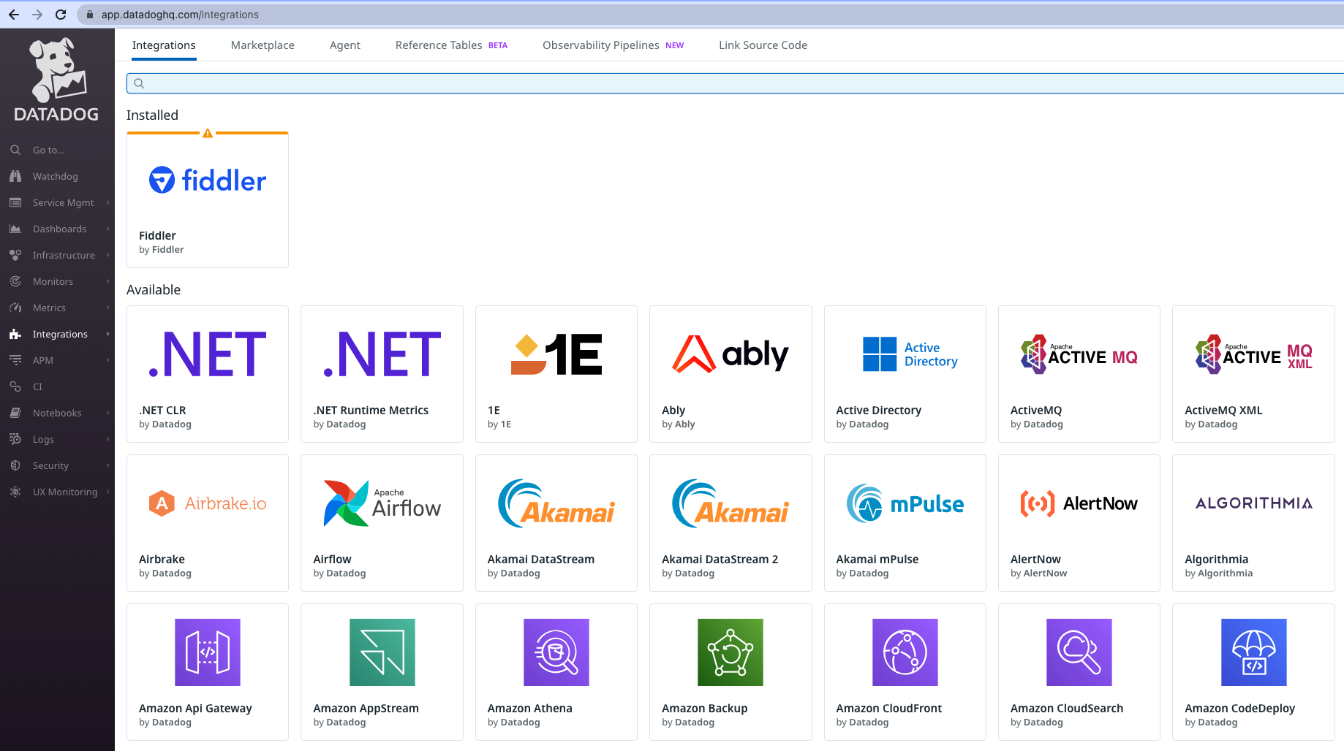Expand the Notebooks submenu arrow
The image size is (1344, 751).
pyautogui.click(x=107, y=413)
